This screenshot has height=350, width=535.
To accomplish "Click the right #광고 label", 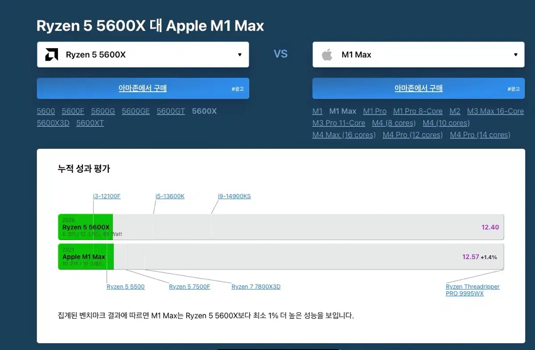I will 514,89.
